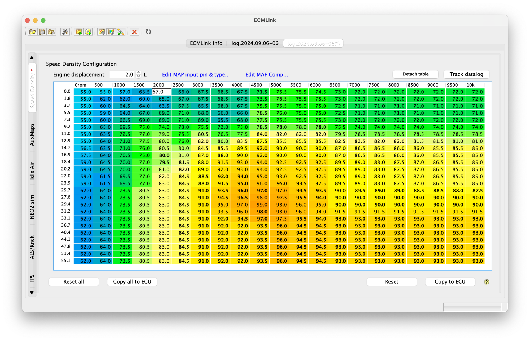The width and height of the screenshot is (530, 341).
Task: Click the Copy all to ECU button
Action: 132,282
